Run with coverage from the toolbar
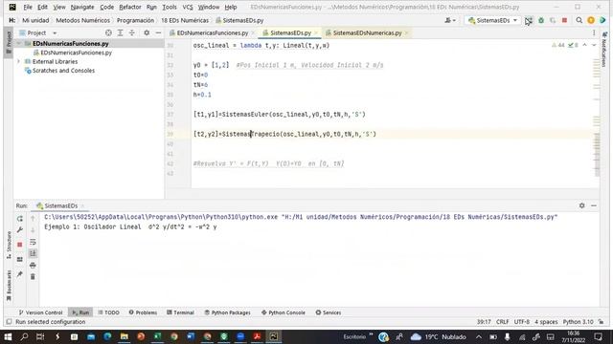613x344 pixels. click(553, 20)
